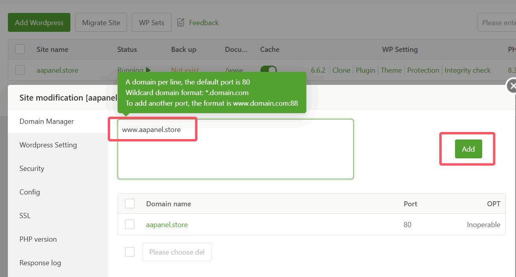Click the Back up column header
The image size is (516, 277).
(x=184, y=50)
